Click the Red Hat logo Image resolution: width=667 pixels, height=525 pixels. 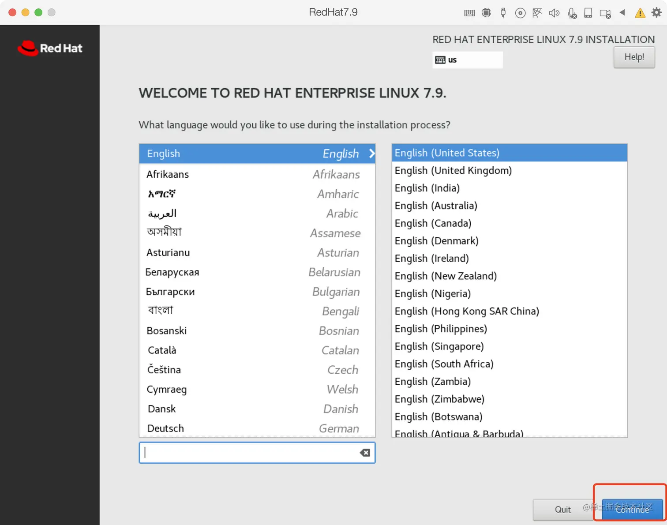(50, 48)
